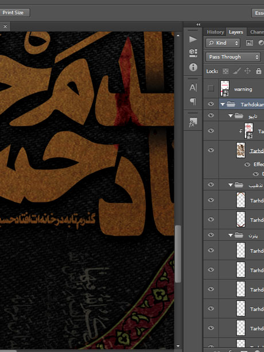
Task: Click the Lock All padlock icon
Action: pyautogui.click(x=259, y=71)
